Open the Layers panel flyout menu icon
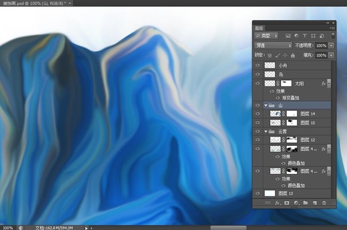This screenshot has height=230, width=347. (333, 28)
